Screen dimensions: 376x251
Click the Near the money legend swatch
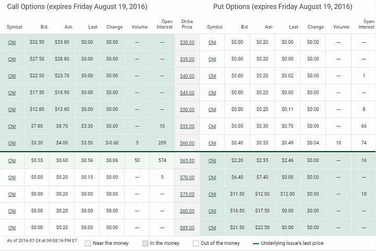[x=88, y=243]
